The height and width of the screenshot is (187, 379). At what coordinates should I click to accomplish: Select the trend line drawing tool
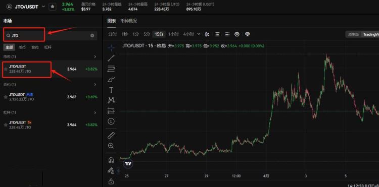[x=111, y=58]
